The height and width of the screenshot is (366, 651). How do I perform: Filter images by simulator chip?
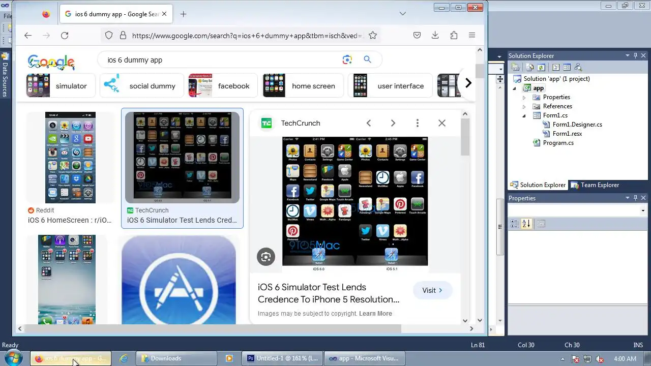(61, 86)
